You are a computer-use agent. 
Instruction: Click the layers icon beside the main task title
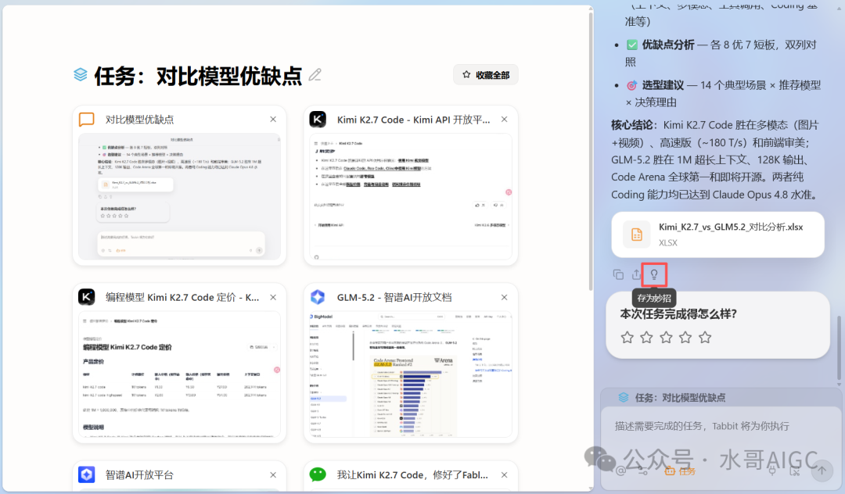[81, 74]
